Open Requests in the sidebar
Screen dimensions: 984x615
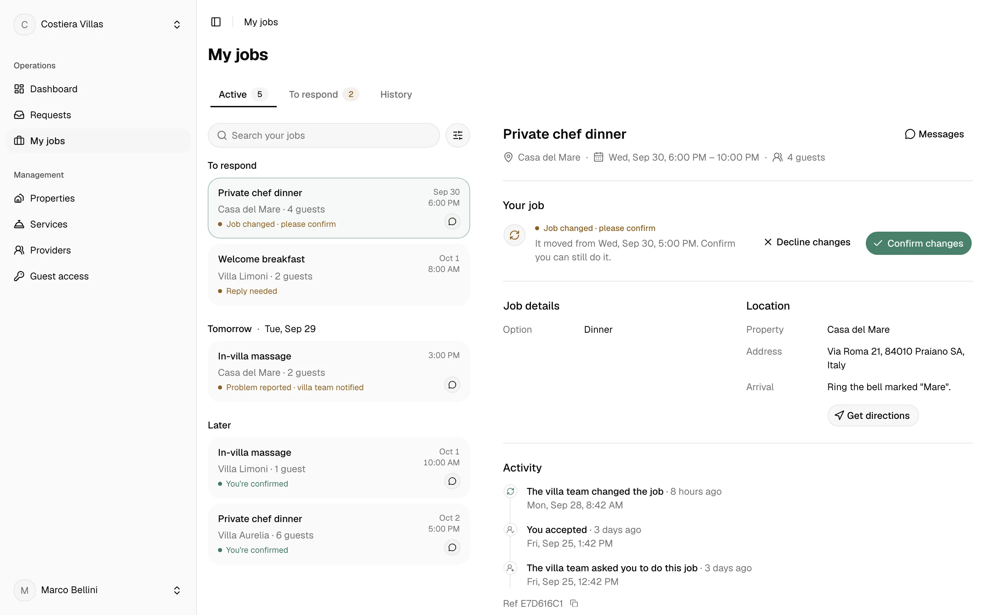pos(98,115)
